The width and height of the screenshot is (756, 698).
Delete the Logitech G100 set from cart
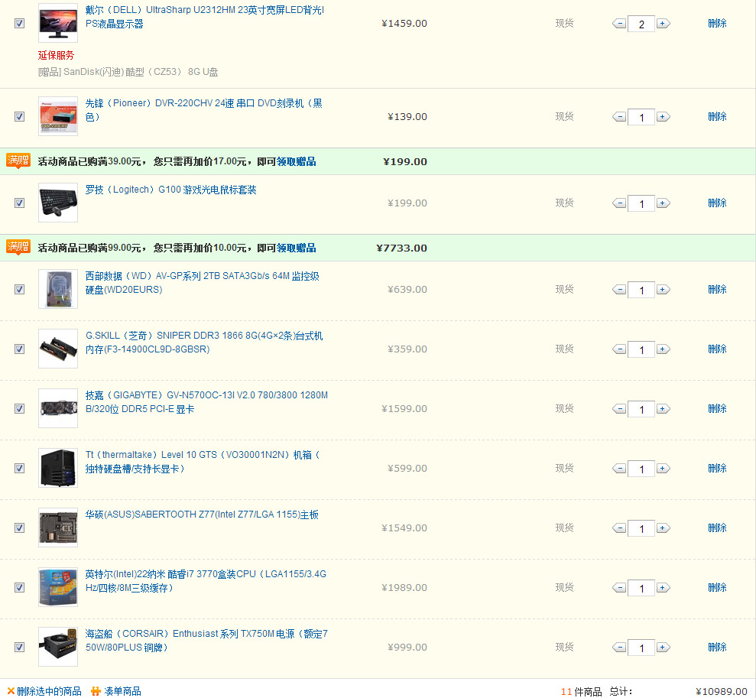[x=717, y=203]
